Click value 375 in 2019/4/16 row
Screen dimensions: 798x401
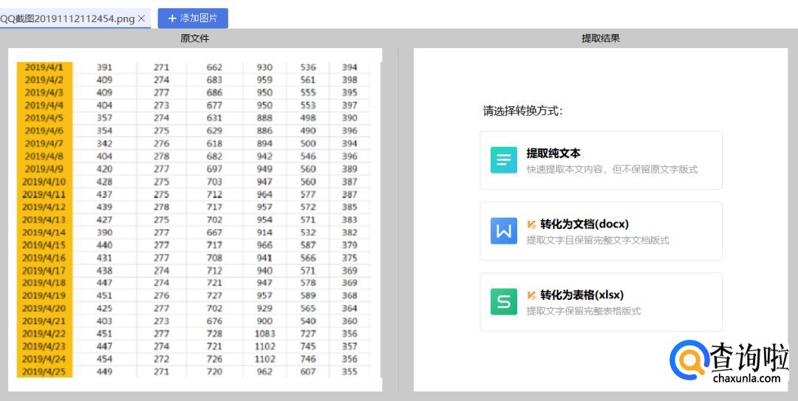pyautogui.click(x=349, y=258)
